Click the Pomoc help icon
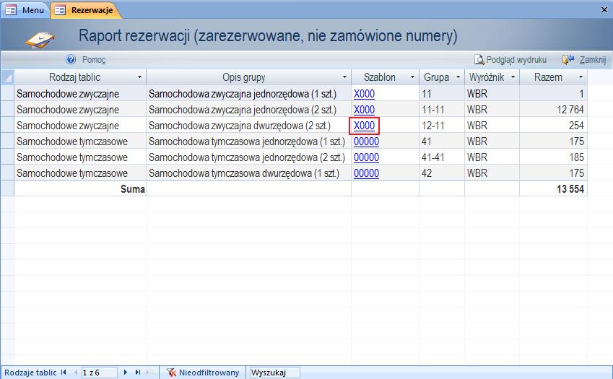Viewport: 613px width, 379px height. point(71,60)
